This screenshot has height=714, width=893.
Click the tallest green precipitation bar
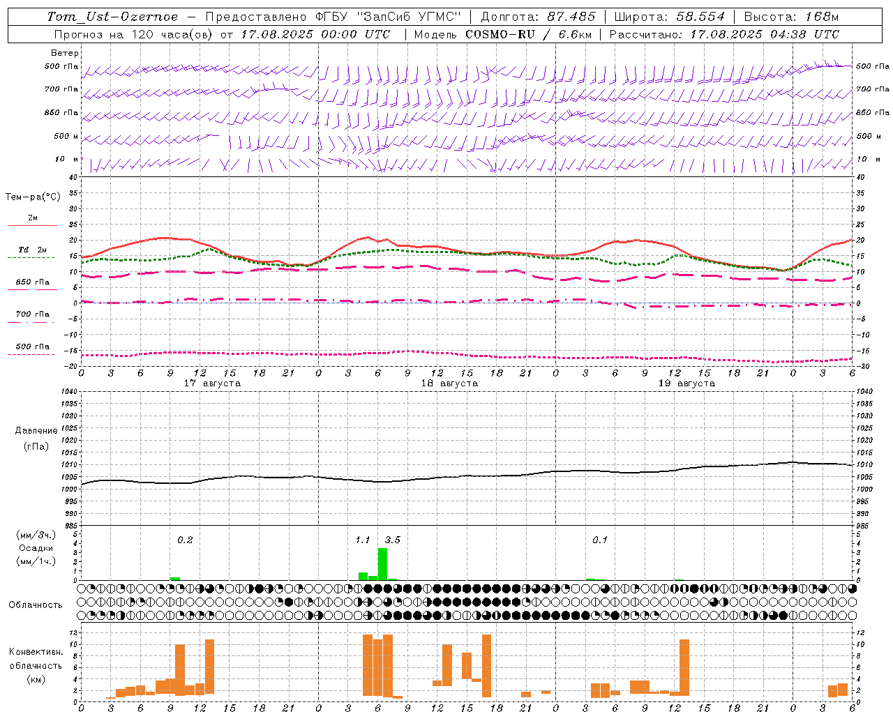click(382, 564)
